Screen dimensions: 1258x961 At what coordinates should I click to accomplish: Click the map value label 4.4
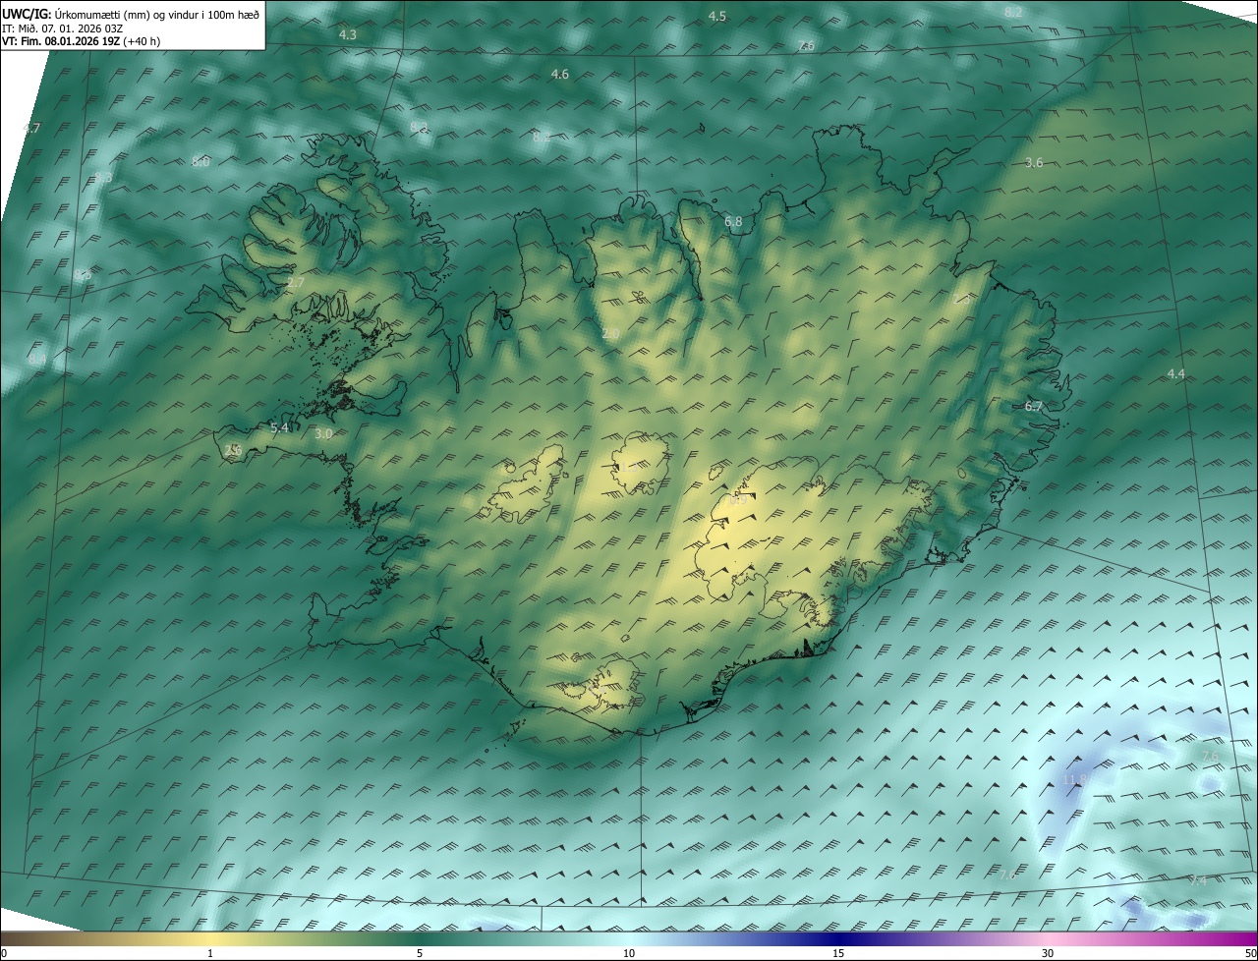1176,374
